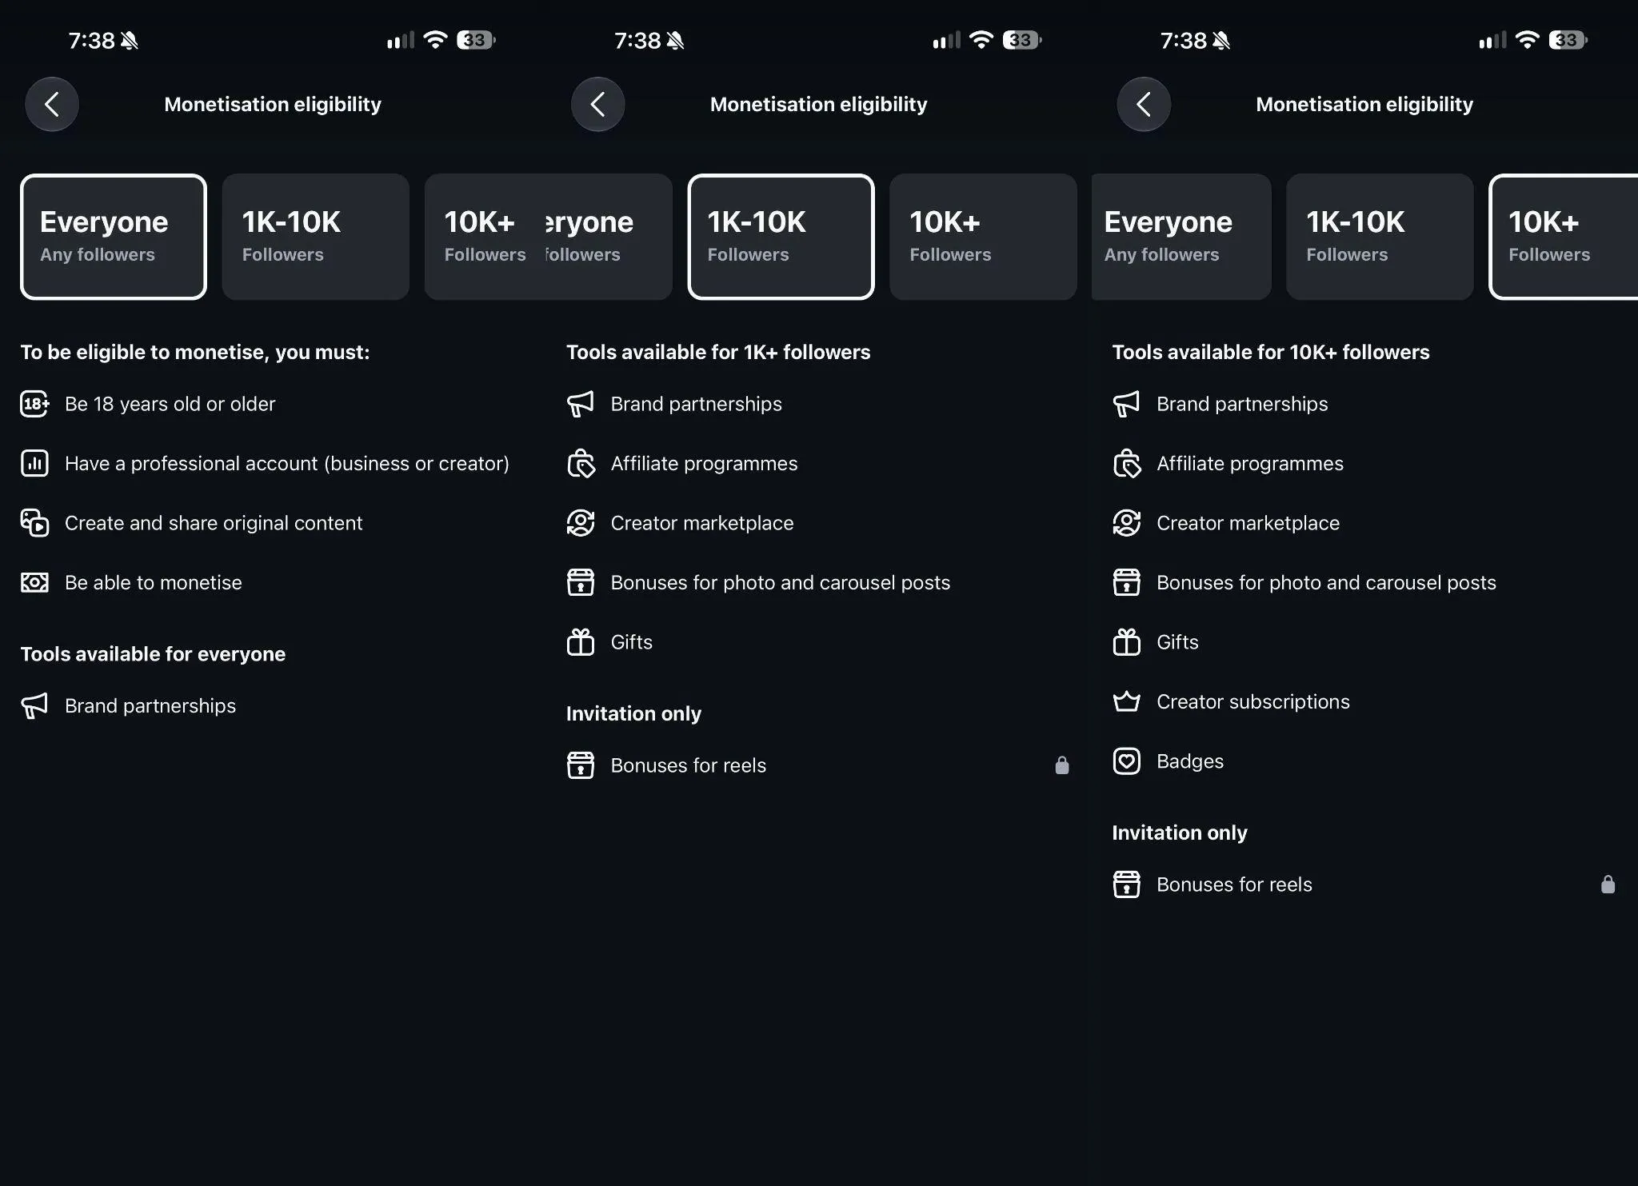The image size is (1638, 1186).
Task: Select the 1K-10K Followers tab in the middle screen
Action: pos(781,237)
